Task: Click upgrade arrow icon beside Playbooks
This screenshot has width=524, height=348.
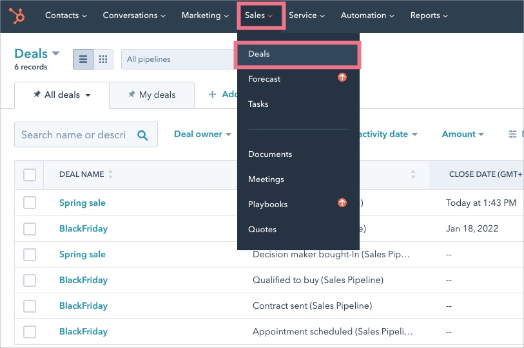Action: pyautogui.click(x=342, y=203)
